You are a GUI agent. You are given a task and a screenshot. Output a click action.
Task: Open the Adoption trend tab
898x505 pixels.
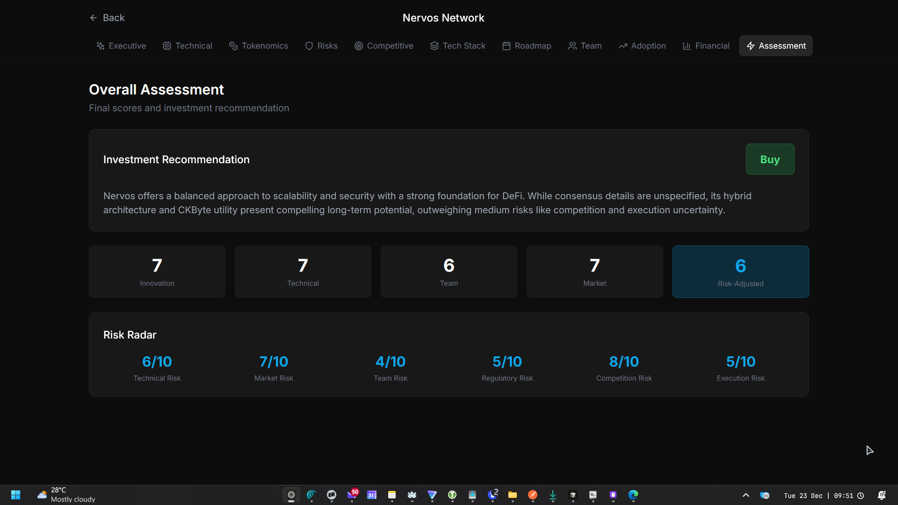click(x=642, y=46)
